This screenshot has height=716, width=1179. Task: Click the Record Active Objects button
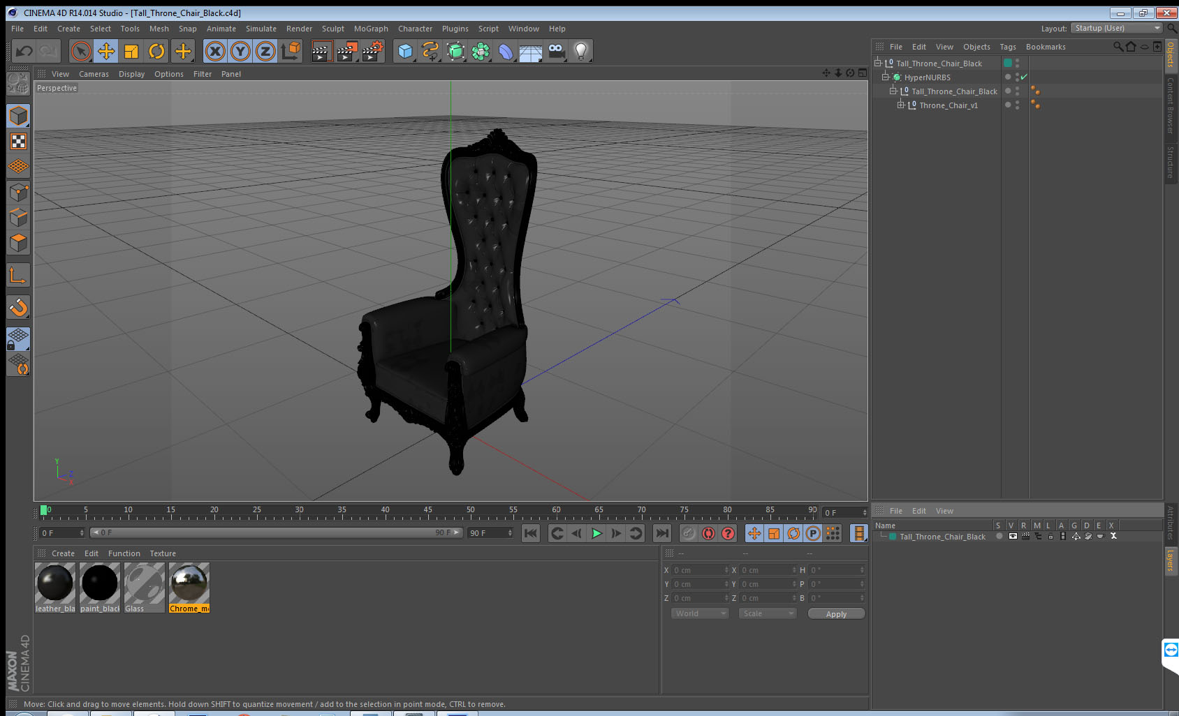[x=689, y=533]
